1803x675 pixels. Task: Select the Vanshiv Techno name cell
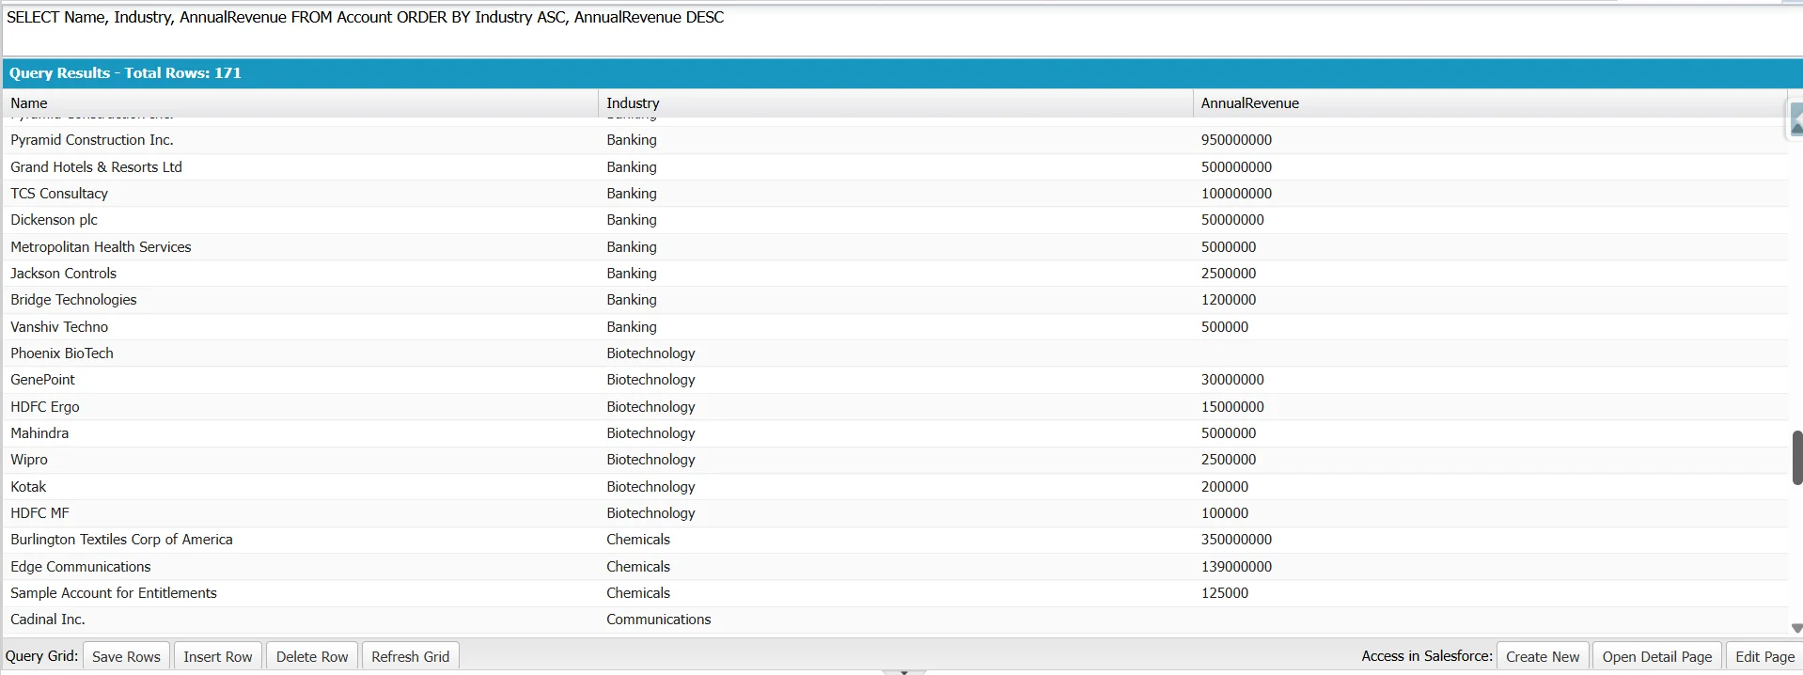point(300,326)
